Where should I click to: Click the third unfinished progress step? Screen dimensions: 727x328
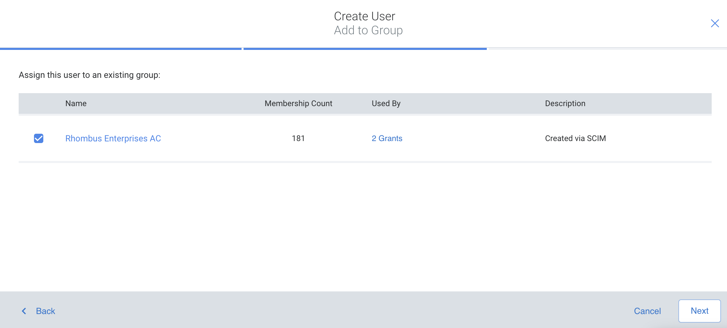(606, 49)
